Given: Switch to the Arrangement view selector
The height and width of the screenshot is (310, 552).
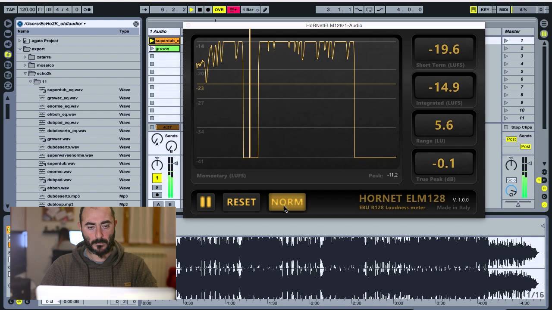Looking at the screenshot, I should (543, 23).
